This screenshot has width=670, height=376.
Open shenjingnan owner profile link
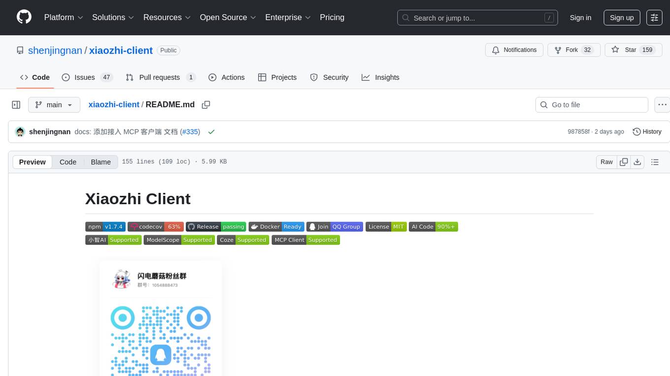(55, 50)
